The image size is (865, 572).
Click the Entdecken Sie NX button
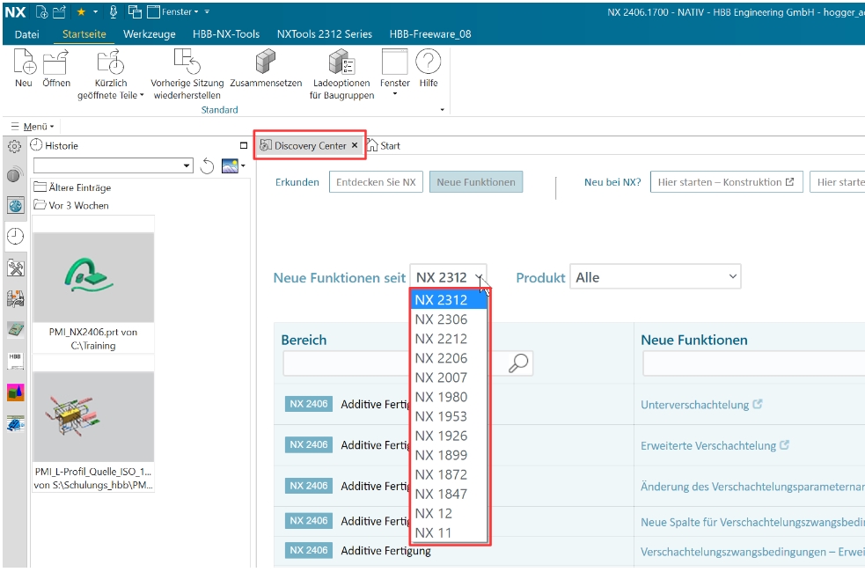376,182
